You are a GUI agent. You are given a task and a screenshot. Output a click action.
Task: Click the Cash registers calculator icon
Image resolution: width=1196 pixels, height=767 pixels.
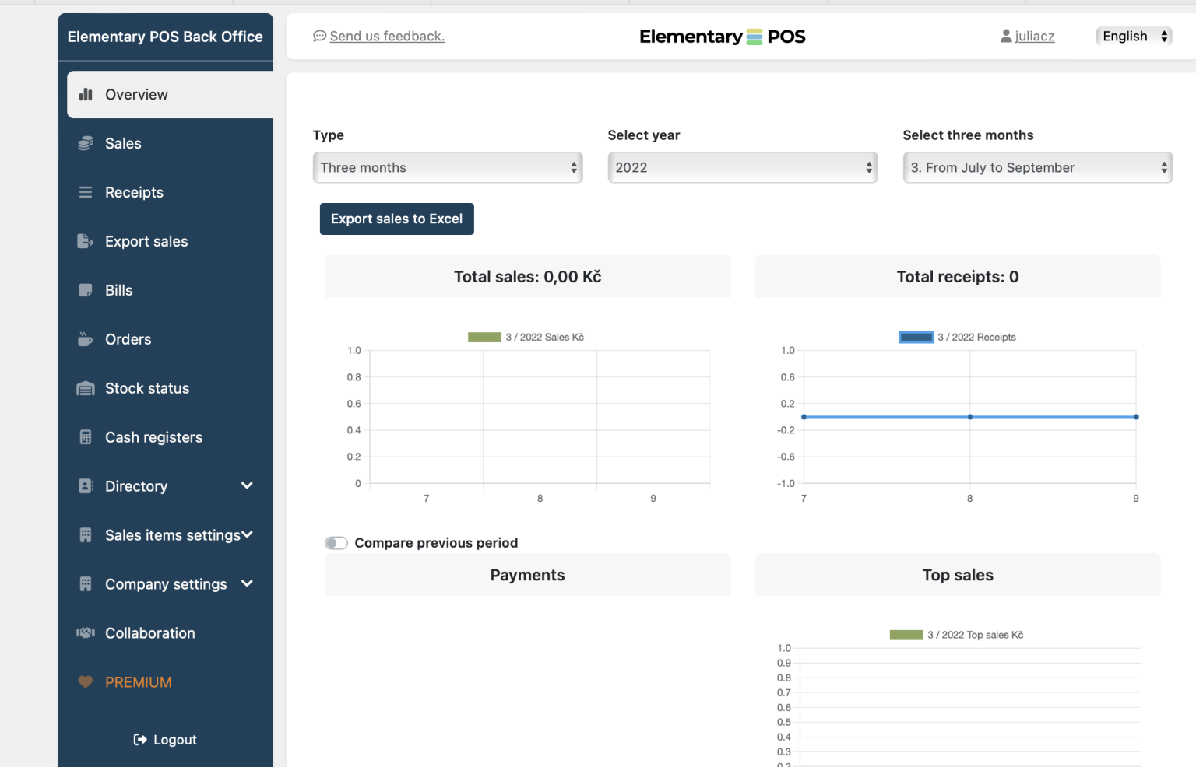pos(84,437)
